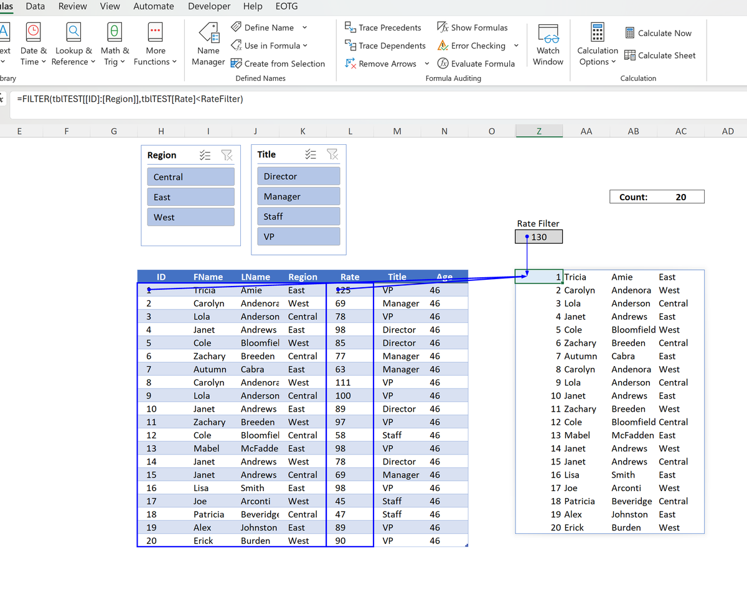Select Patricia in filtered results
The width and height of the screenshot is (747, 590).
[x=586, y=501]
